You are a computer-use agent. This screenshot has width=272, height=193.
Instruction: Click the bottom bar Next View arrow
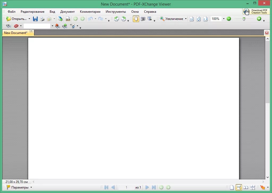click(x=168, y=187)
